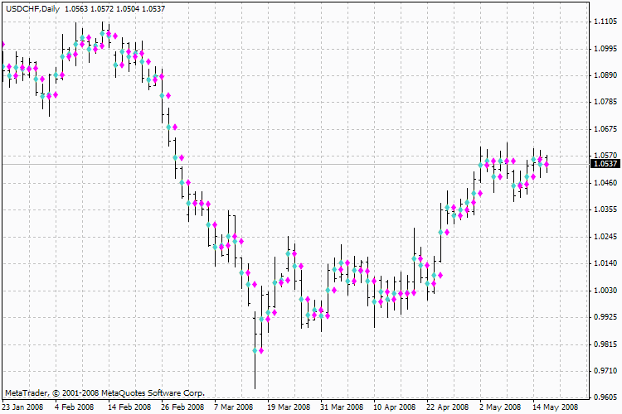
Task: Click the 1.1105 price scale label
Action: pyautogui.click(x=604, y=22)
